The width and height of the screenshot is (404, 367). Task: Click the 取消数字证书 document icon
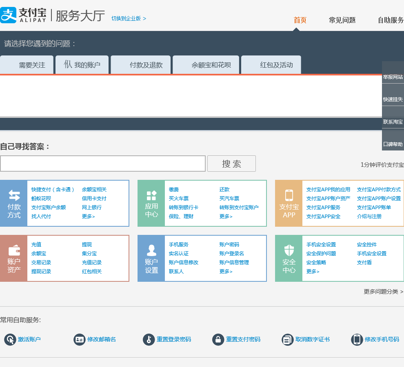(x=287, y=339)
